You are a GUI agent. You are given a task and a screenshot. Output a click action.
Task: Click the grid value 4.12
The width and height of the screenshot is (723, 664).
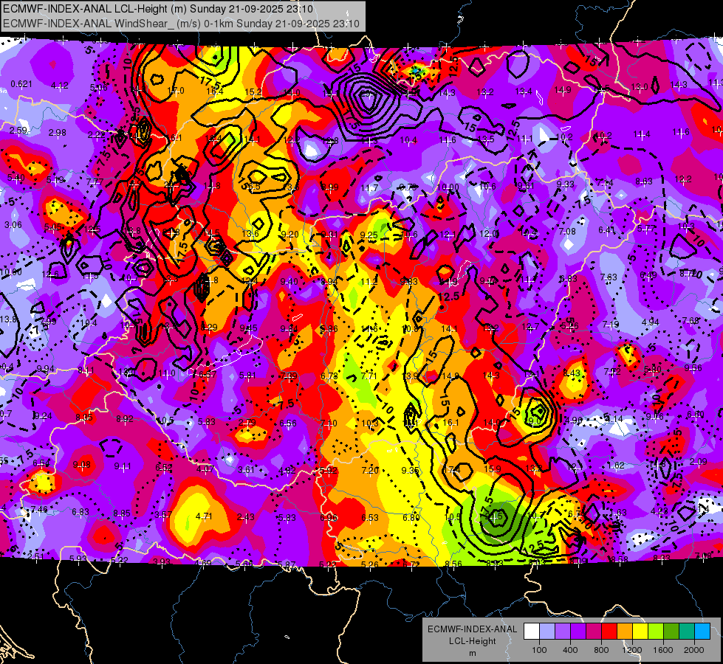60,86
